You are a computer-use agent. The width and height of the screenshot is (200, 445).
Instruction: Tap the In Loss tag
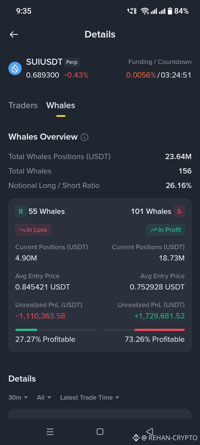[33, 230]
